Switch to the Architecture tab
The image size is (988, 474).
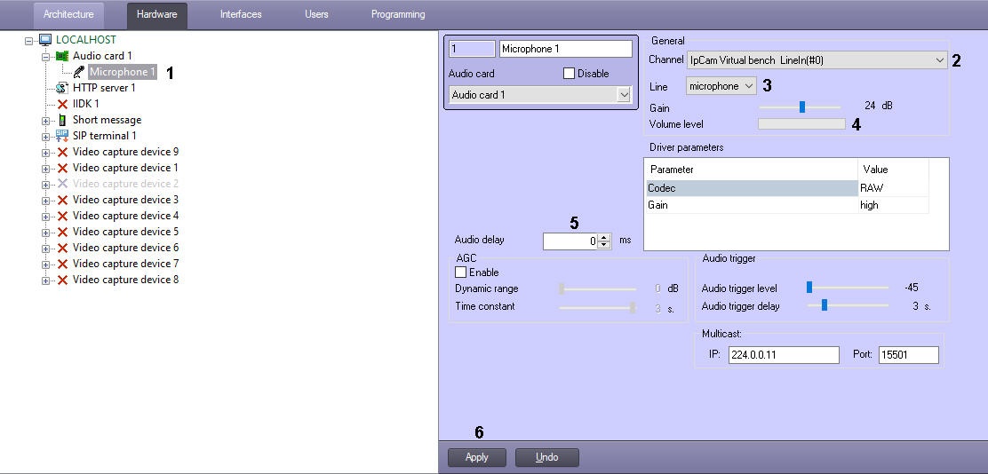[x=68, y=14]
